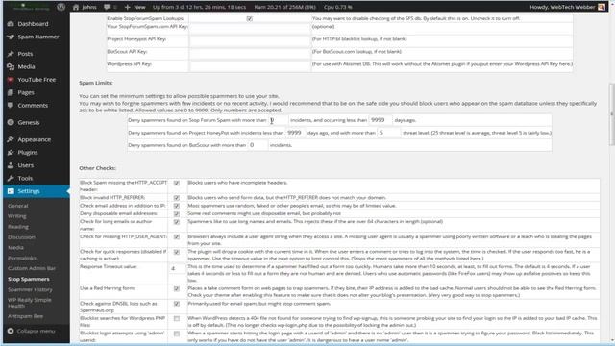Click the plus New icon in admin bar
Viewport: 615px width, 346px height.
pyautogui.click(x=127, y=7)
